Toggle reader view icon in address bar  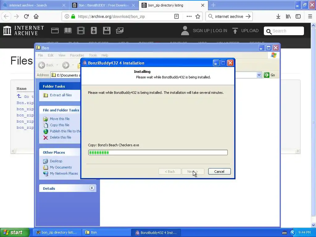177,17
